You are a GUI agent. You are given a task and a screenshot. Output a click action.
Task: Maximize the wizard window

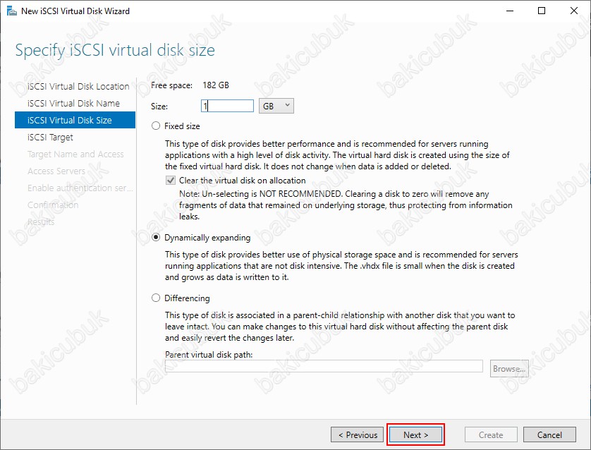click(542, 11)
